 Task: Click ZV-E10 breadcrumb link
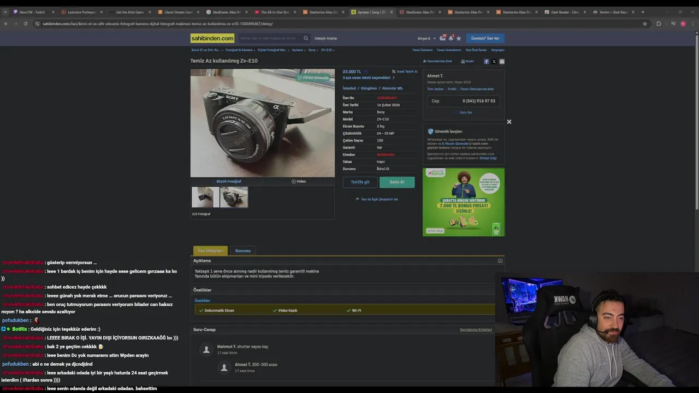[327, 50]
